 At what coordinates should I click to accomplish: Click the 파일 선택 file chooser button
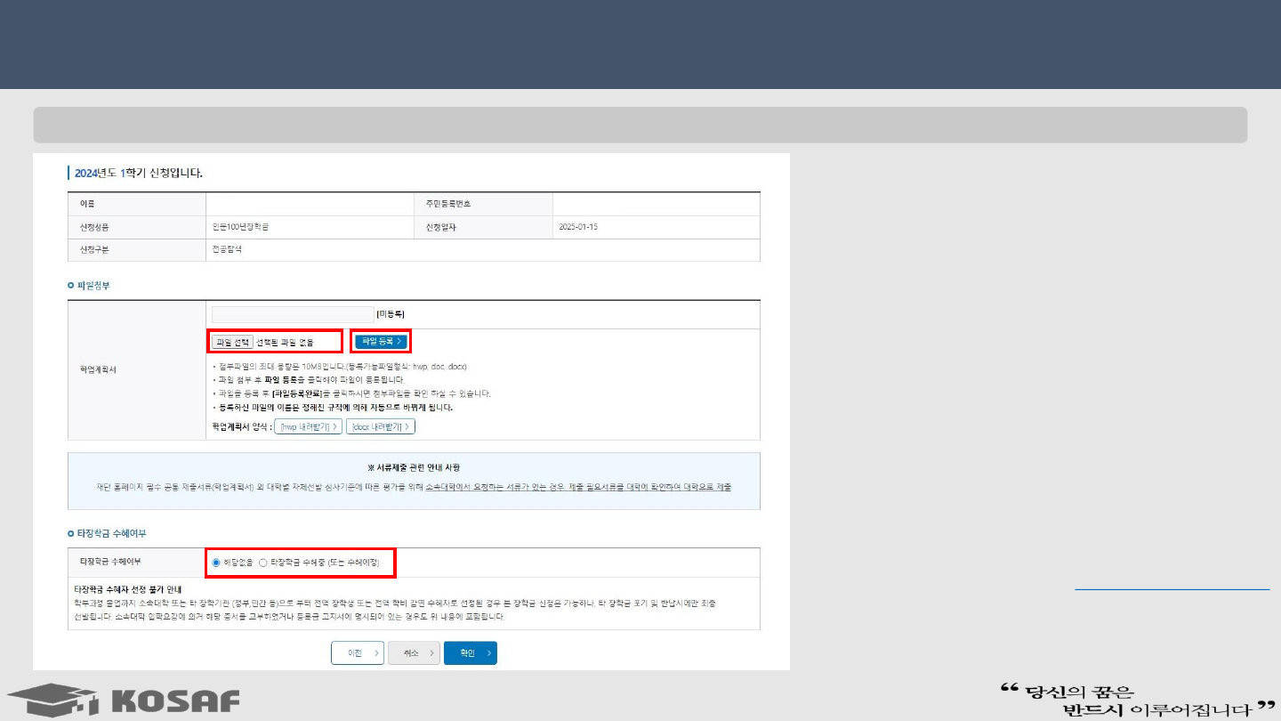pyautogui.click(x=231, y=342)
